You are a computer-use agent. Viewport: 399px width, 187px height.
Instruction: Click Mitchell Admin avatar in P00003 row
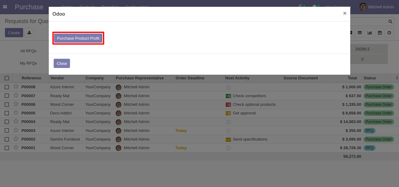pos(118,131)
